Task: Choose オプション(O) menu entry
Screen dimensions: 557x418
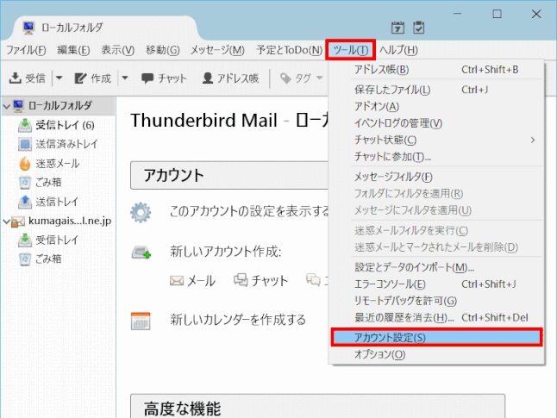Action: tap(436, 354)
